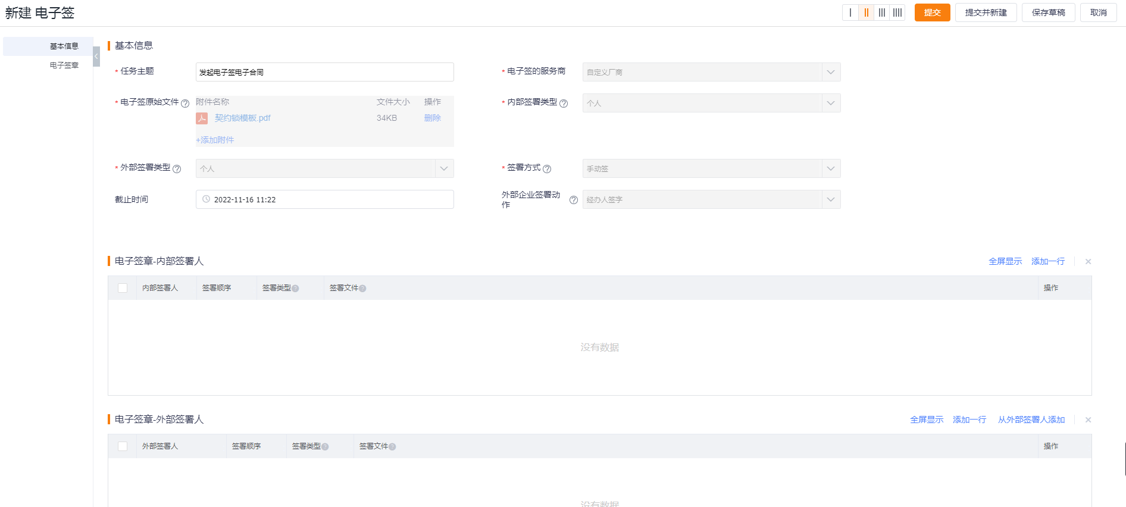Viewport: 1126px width, 507px height.
Task: Open the 签署方式 dropdown
Action: pos(711,168)
